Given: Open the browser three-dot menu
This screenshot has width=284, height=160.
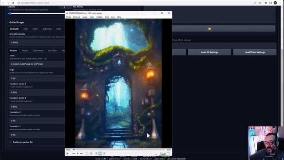Looking at the screenshot, I should pos(280,3).
